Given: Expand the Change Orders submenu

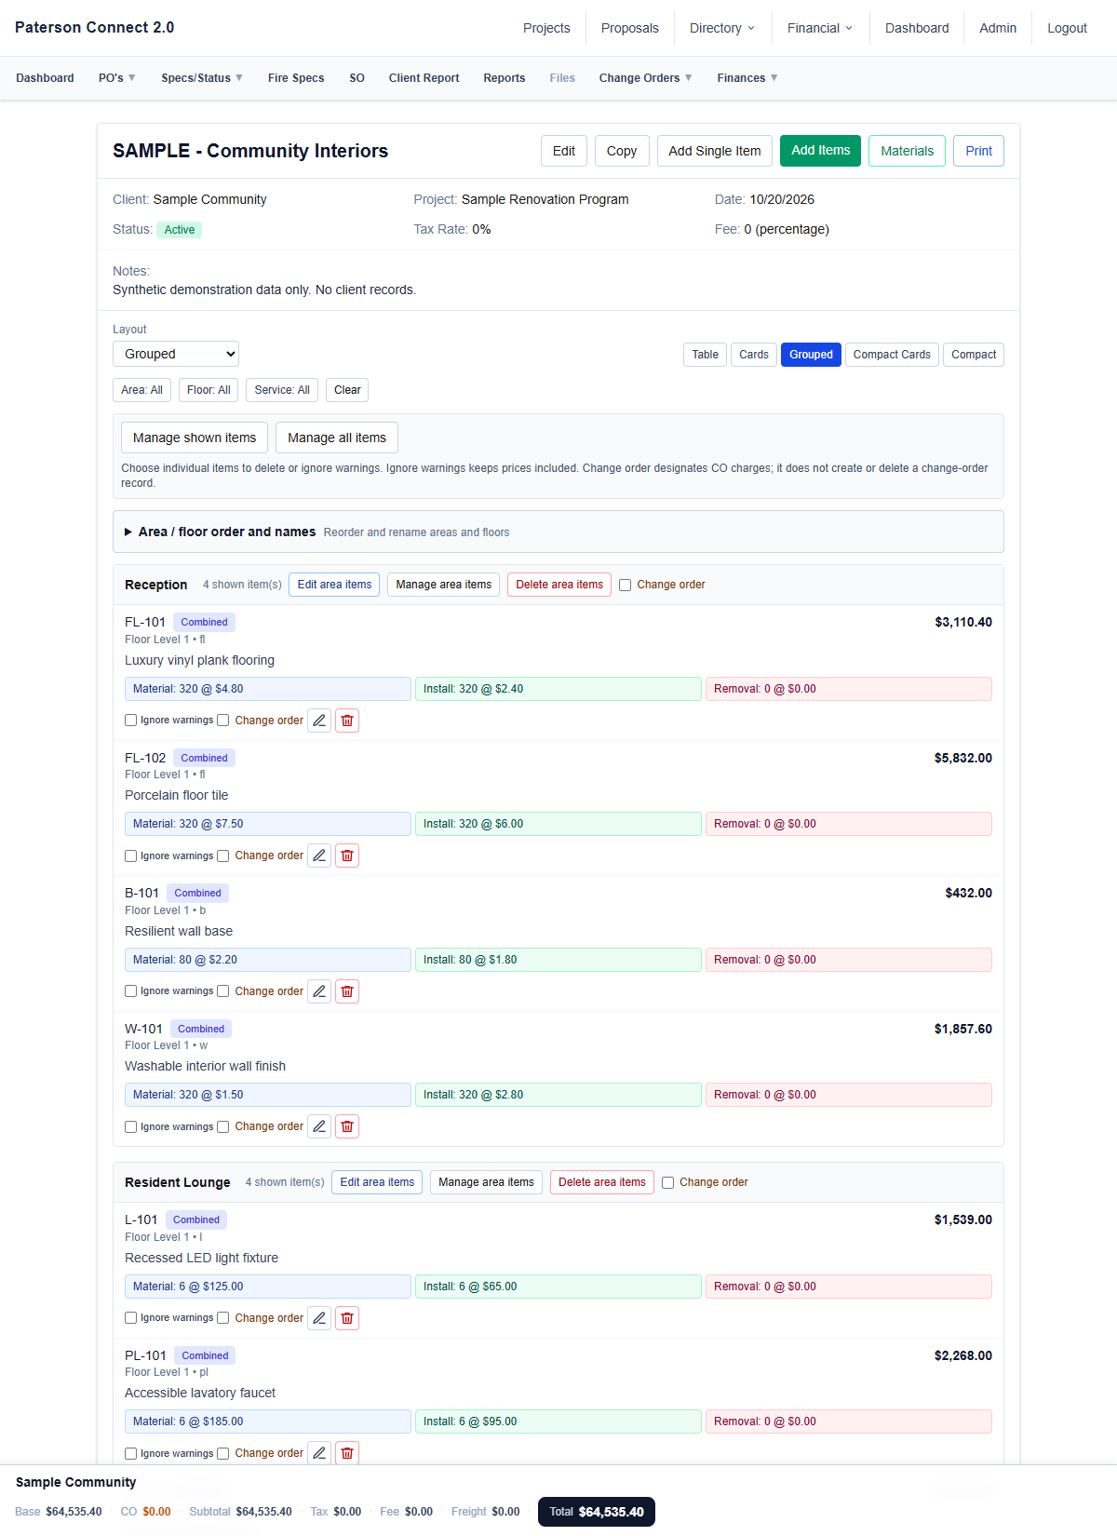Looking at the screenshot, I should [646, 78].
